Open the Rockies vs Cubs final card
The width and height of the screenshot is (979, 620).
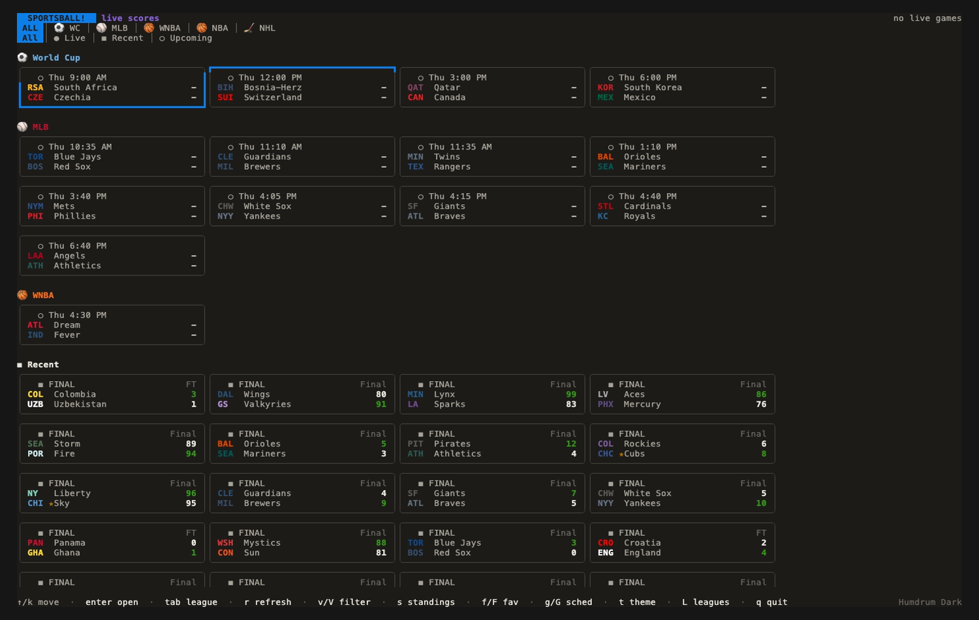coord(682,444)
